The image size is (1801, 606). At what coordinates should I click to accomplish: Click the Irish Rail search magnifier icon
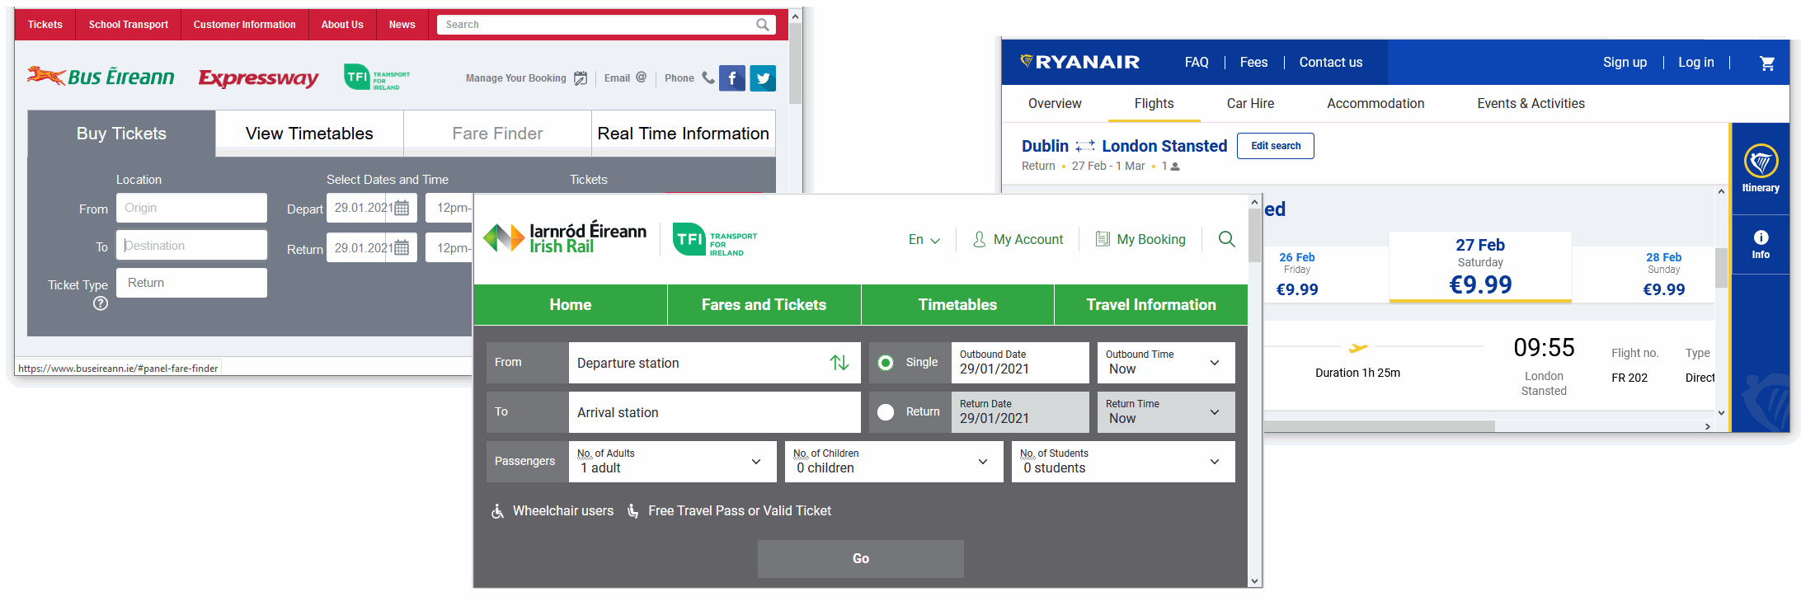(x=1226, y=239)
